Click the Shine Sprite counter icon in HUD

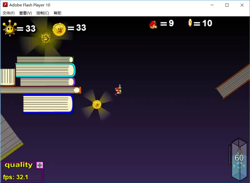point(10,28)
